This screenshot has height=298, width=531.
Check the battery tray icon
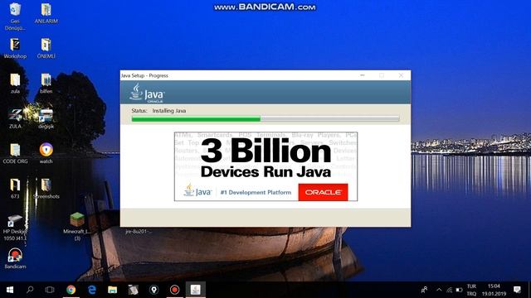coord(459,290)
